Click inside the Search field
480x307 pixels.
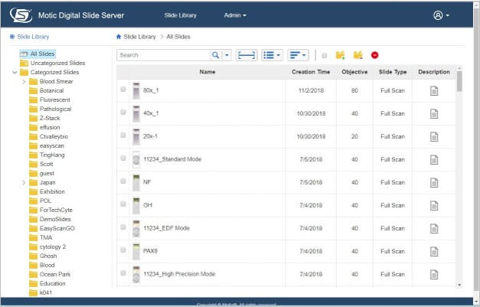(163, 55)
